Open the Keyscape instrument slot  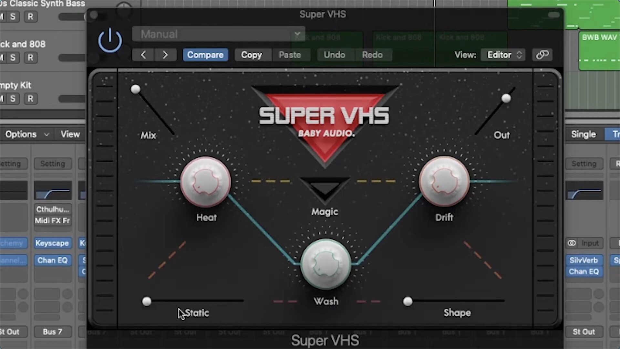53,243
